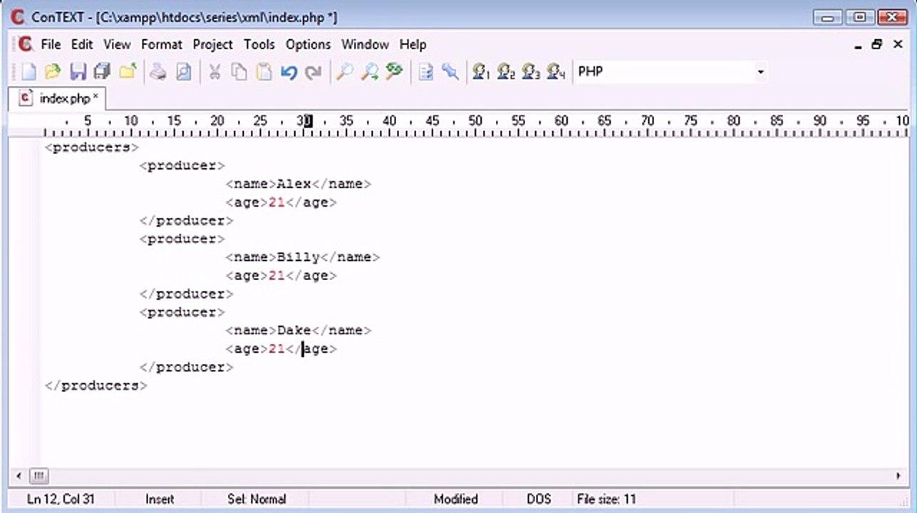Click ruler marker at column 50
917x513 pixels.
point(475,121)
